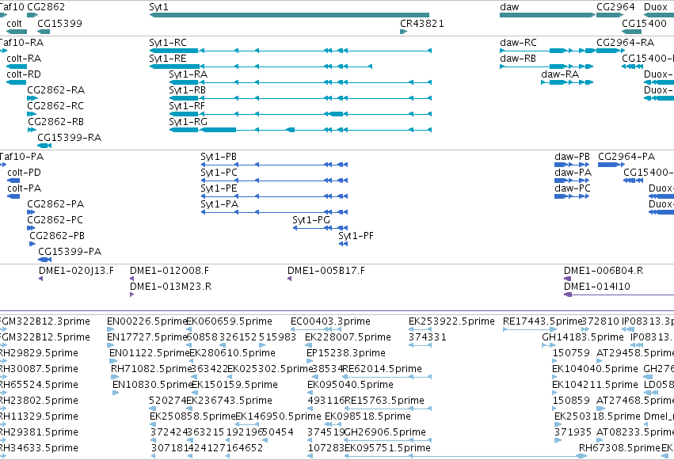Screen dimensions: 674x460
Task: Select EST RE17443.5prime label
Action: (542, 321)
